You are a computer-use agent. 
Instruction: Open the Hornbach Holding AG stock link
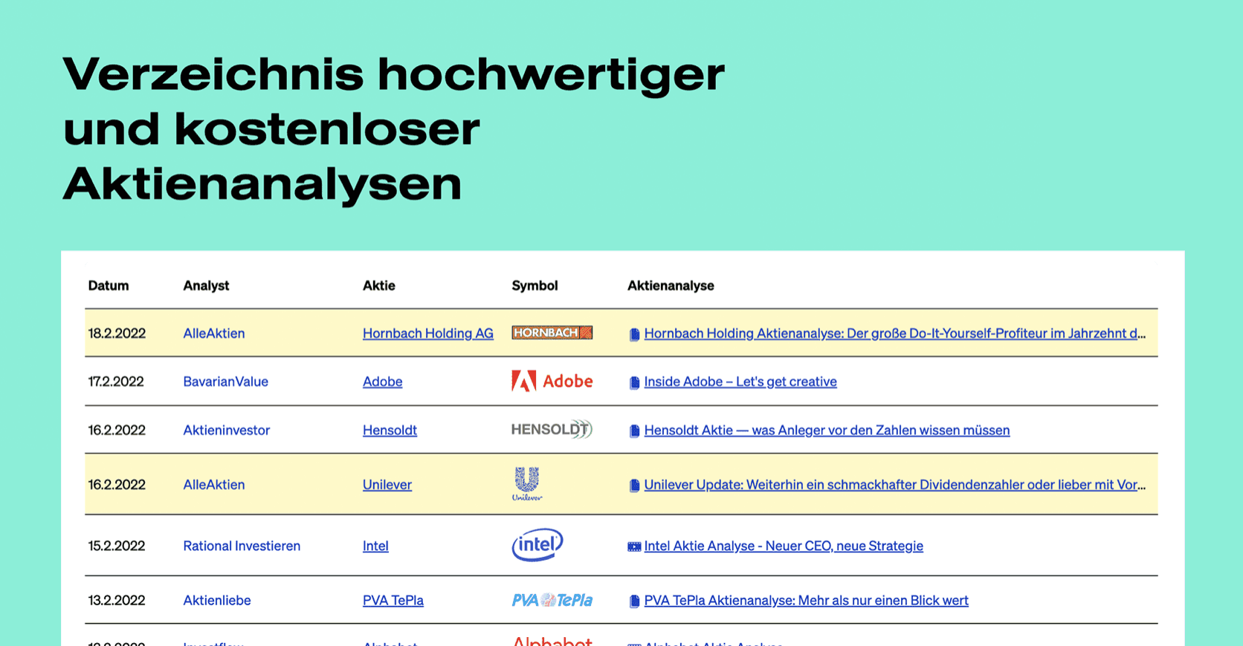pyautogui.click(x=428, y=333)
